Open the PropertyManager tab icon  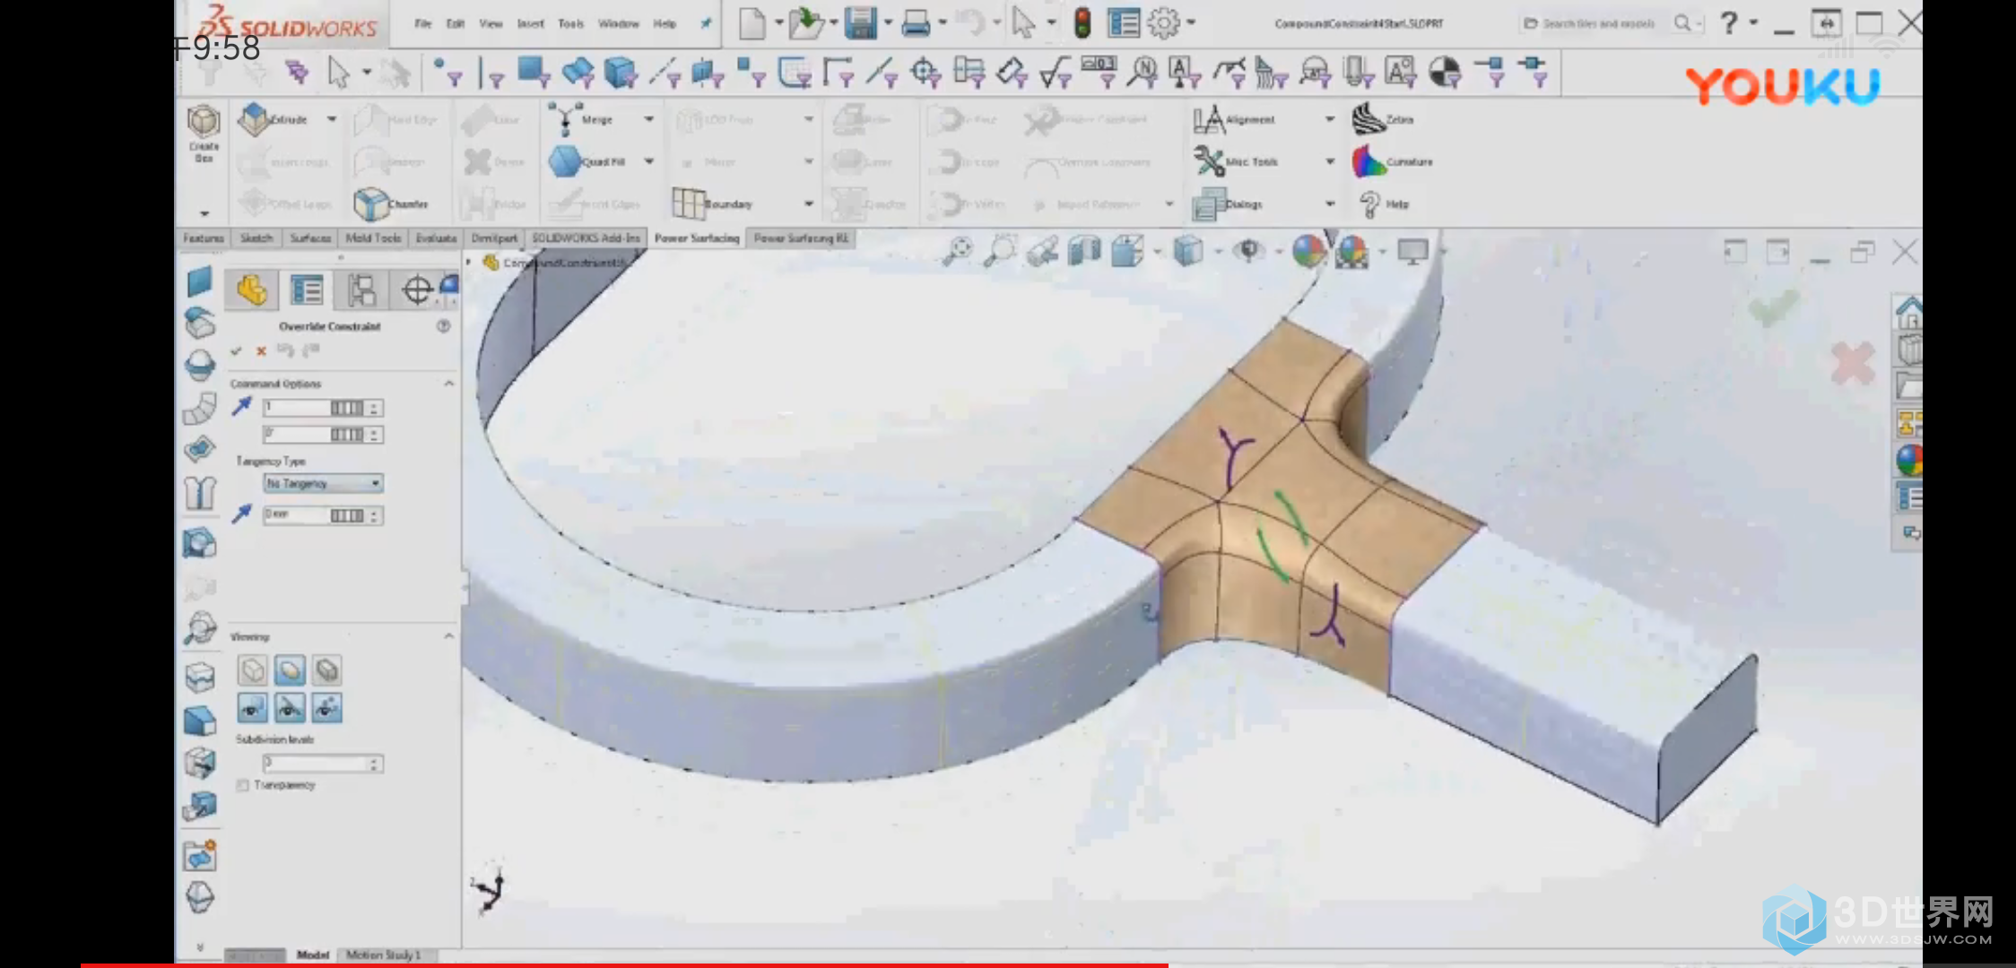click(307, 290)
